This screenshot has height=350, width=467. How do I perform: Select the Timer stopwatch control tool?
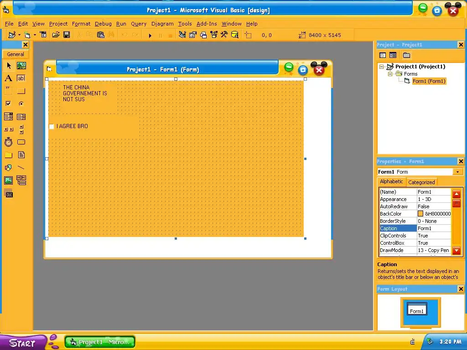[x=9, y=142]
